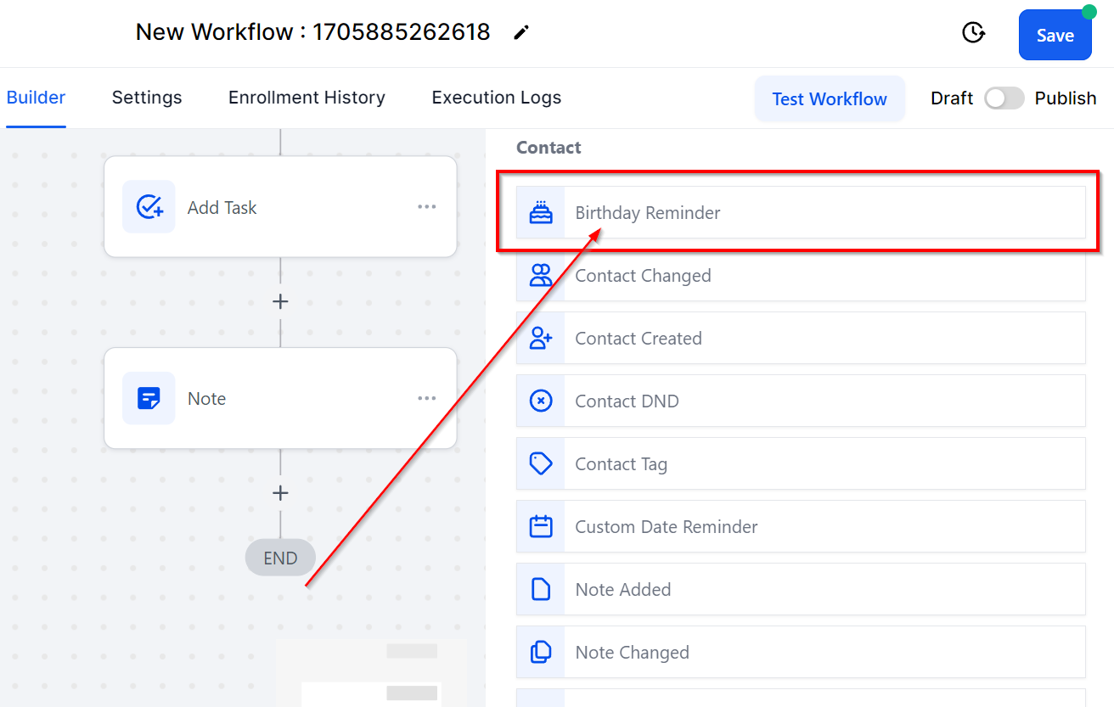Open the Execution Logs tab

[x=497, y=98]
